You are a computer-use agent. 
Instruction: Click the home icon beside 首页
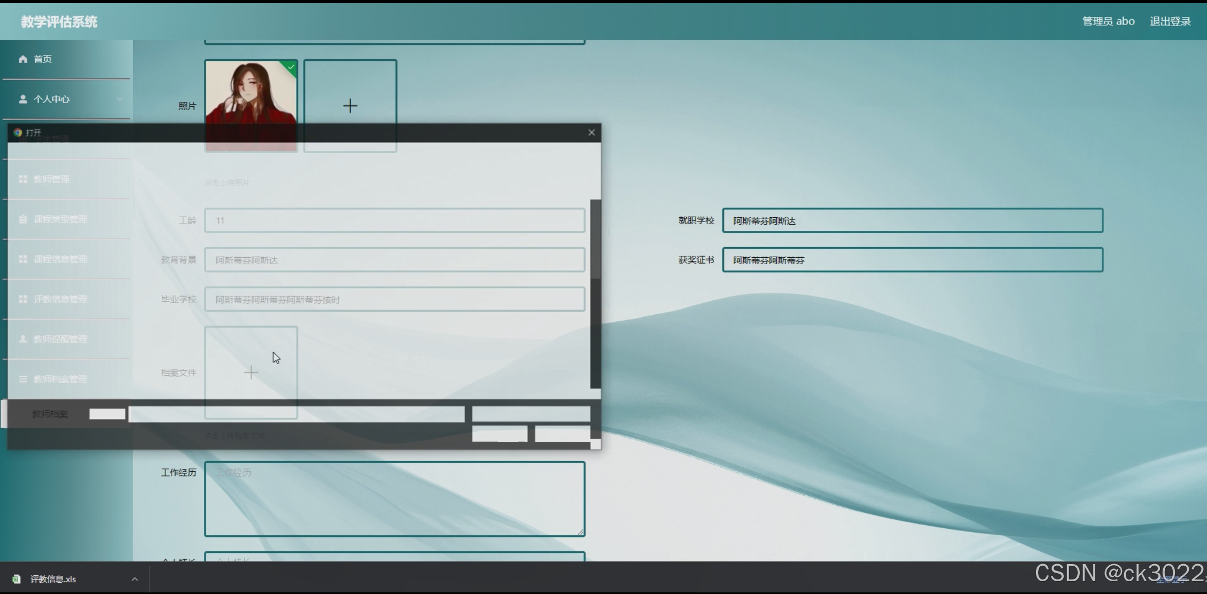coord(23,59)
